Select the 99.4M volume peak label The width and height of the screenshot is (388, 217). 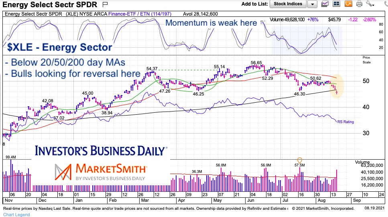tap(11, 157)
